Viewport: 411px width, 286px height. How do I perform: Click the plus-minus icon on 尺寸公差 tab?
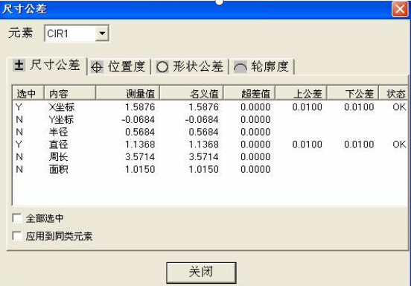click(19, 65)
